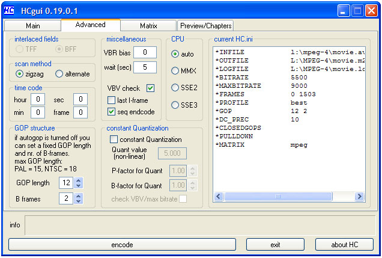The height and width of the screenshot is (258, 382).
Task: Close the HCgui window
Action: 372,11
